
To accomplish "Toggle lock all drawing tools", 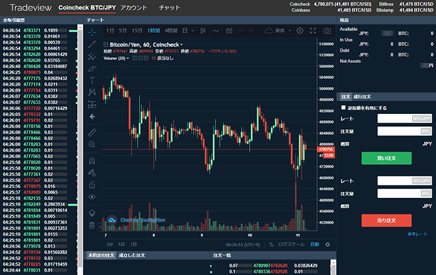I will coord(92,185).
